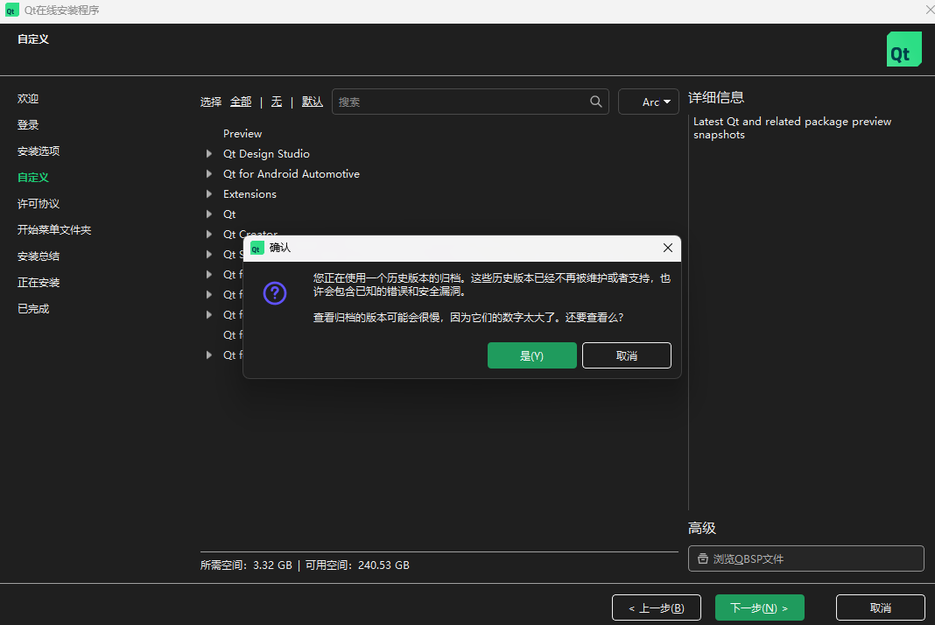Select 全部 link to select all

coord(241,102)
